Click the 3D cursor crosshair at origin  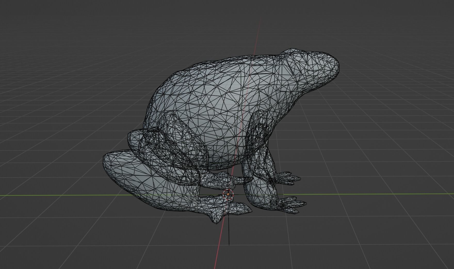click(228, 194)
